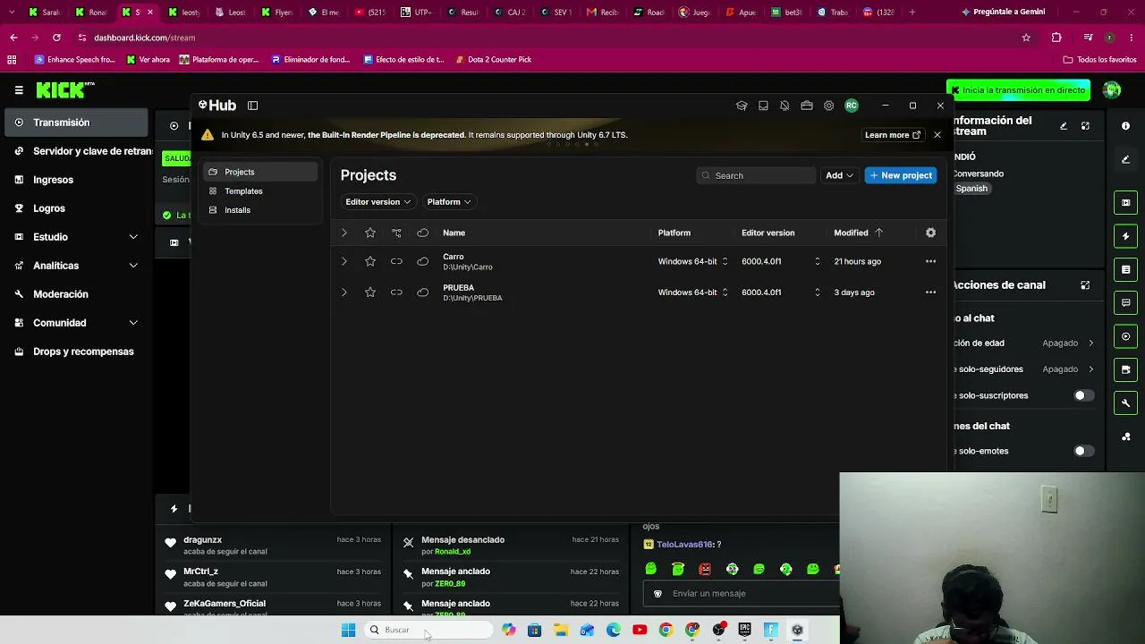Focus the Enviar un mensaje chat field

click(742, 594)
